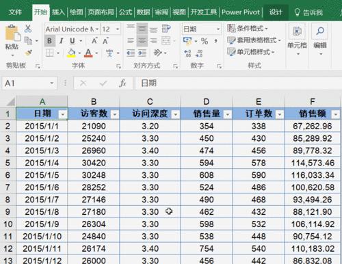Apply the yellow fill color bucket
Image resolution: width=342 pixels, height=264 pixels.
pyautogui.click(x=71, y=53)
